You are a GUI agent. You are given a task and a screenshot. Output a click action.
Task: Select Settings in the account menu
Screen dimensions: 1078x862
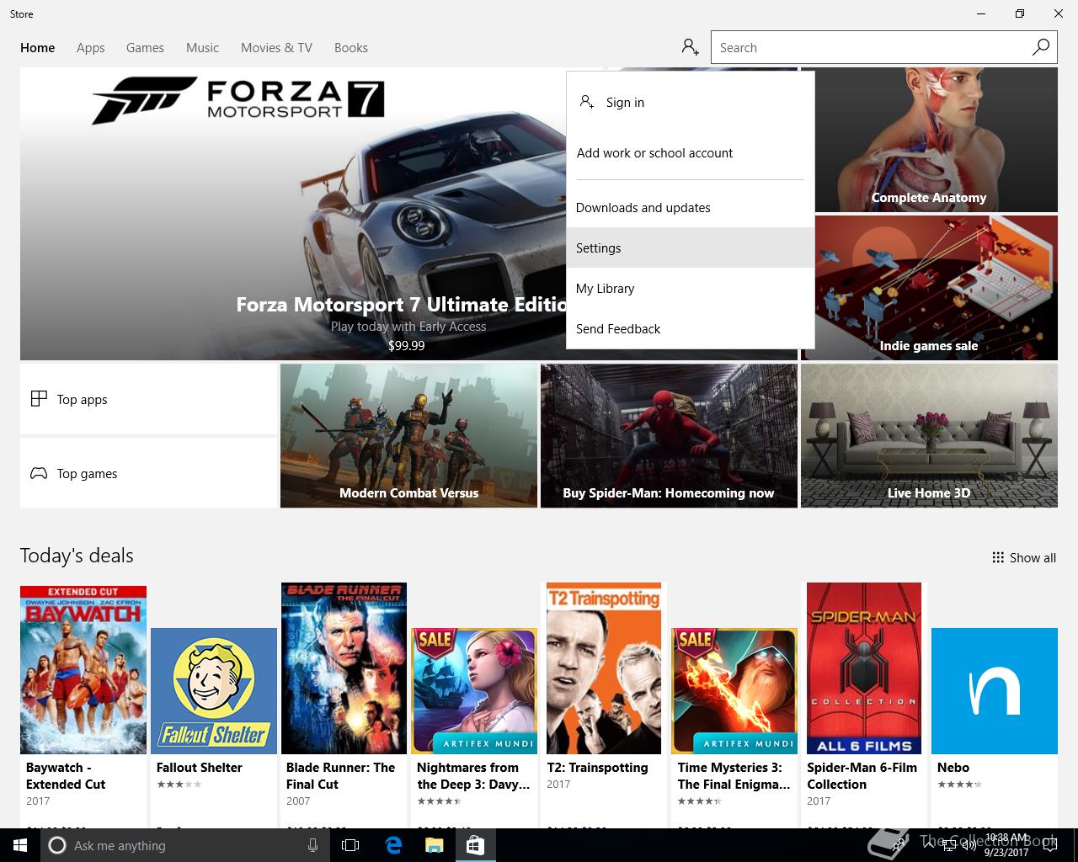tap(691, 247)
